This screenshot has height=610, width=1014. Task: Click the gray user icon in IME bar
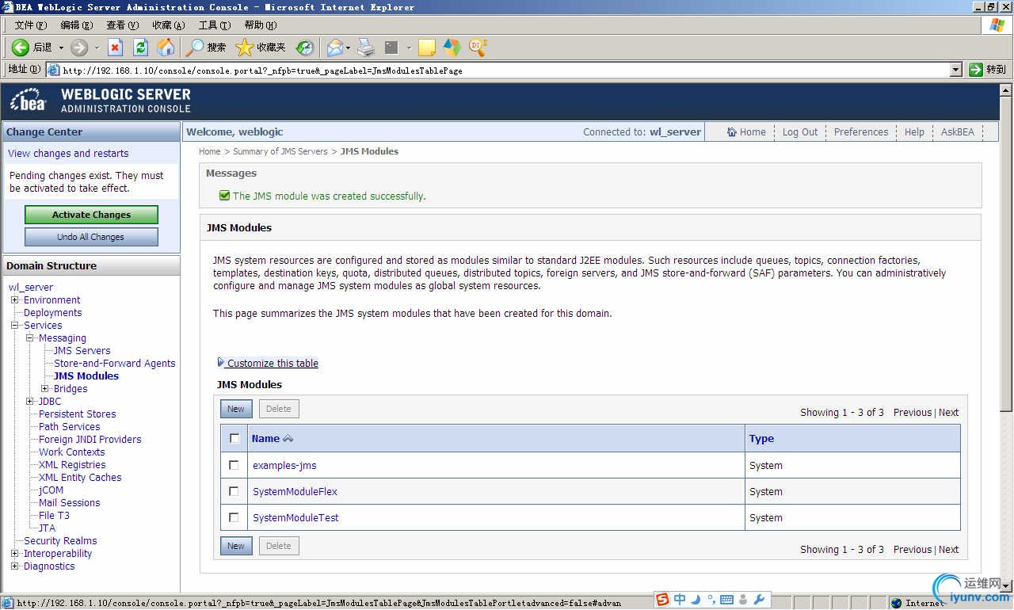(743, 600)
